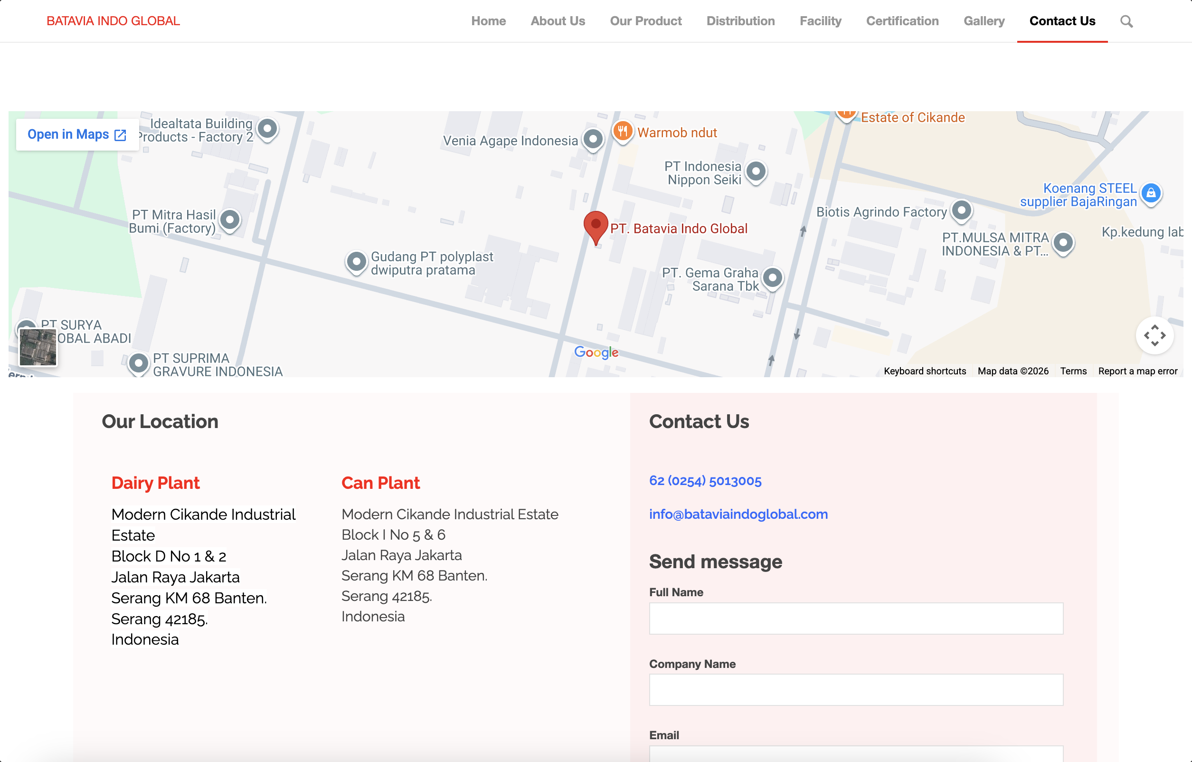Click the Idealtata Building Products Factory 2 marker
This screenshot has width=1192, height=762.
(x=267, y=129)
